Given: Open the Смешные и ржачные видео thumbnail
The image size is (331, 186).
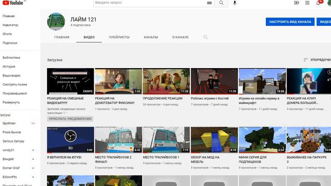Looking at the screenshot, I should point(70,81).
